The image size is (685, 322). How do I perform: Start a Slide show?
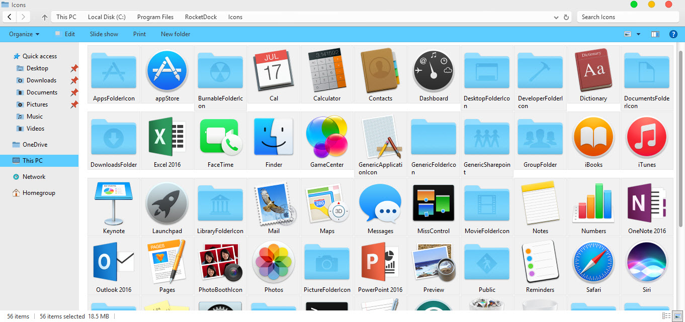(x=104, y=34)
